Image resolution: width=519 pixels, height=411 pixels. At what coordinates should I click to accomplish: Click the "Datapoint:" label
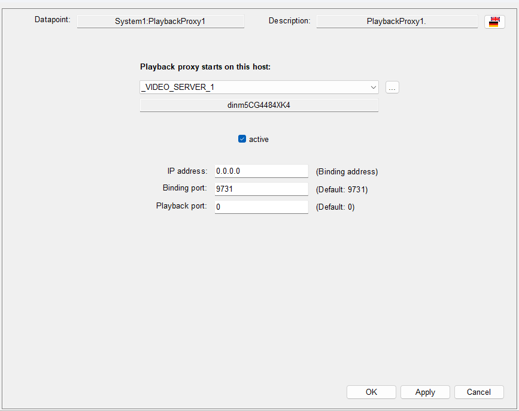click(x=53, y=20)
